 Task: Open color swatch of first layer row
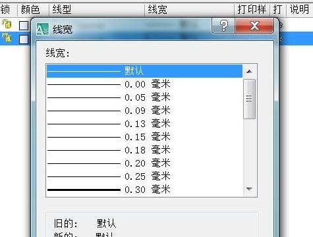pyautogui.click(x=24, y=26)
